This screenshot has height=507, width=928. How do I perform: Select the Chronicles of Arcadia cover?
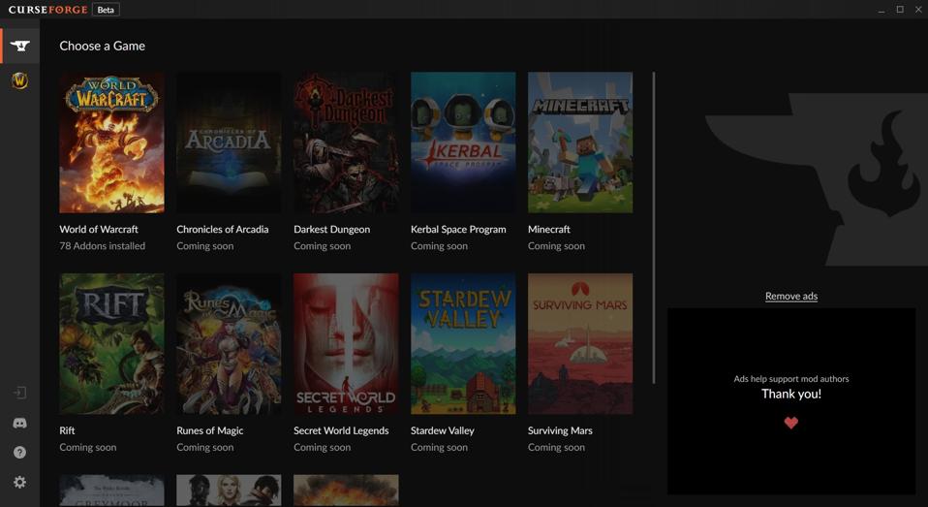[x=229, y=143]
